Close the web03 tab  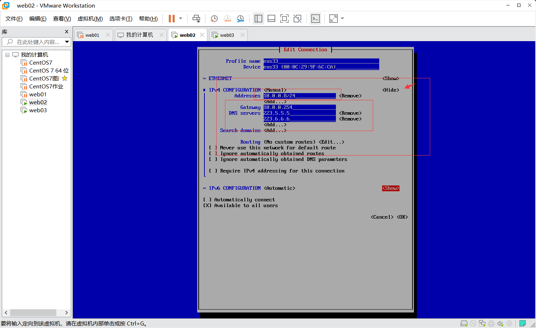242,35
